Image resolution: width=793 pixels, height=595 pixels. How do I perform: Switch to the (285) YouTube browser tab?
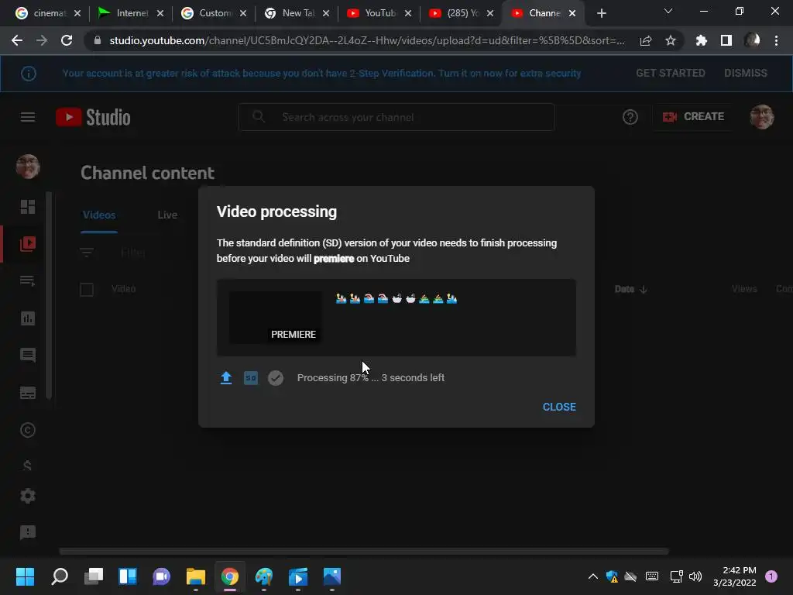(x=461, y=13)
